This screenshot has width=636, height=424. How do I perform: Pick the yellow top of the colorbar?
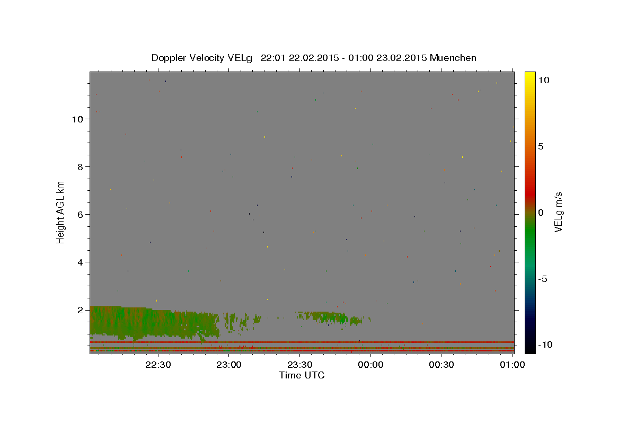click(530, 77)
